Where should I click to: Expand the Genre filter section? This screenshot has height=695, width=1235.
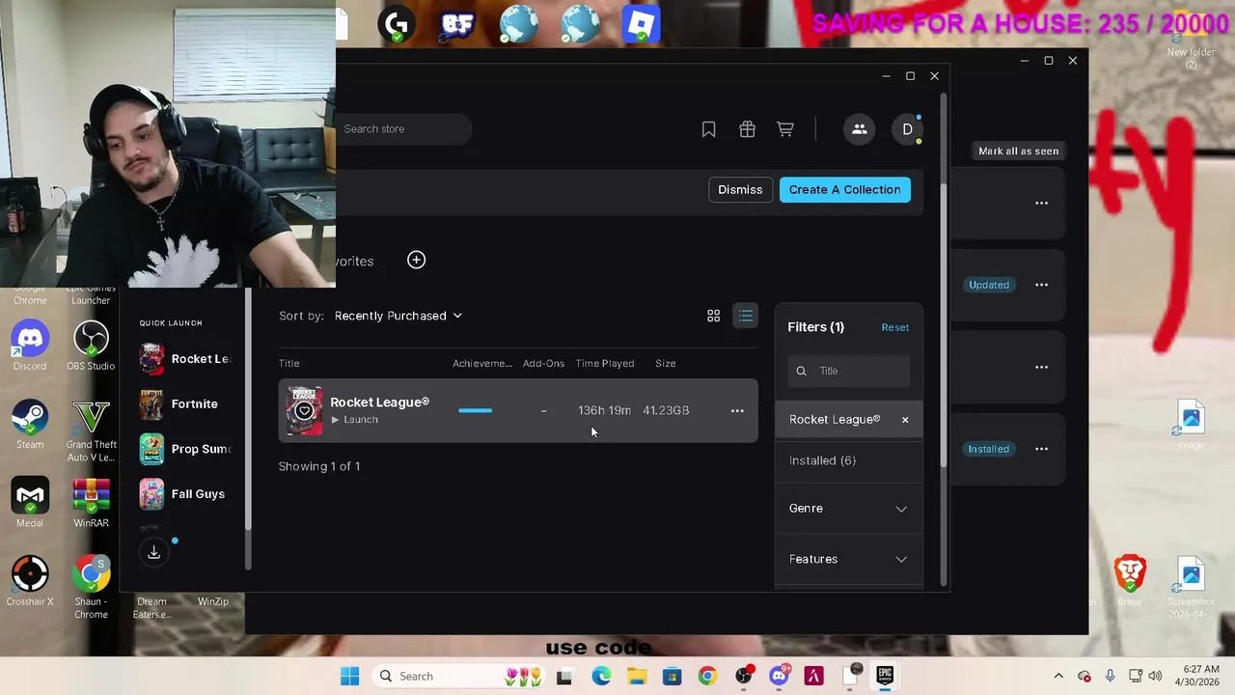[848, 509]
